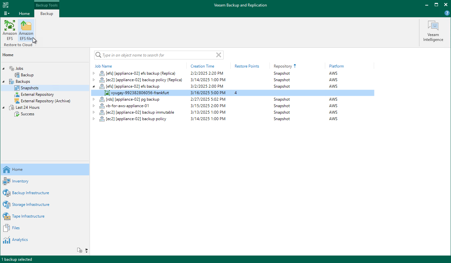Collapse the Jobs tree node
The image size is (451, 263).
(x=4, y=69)
